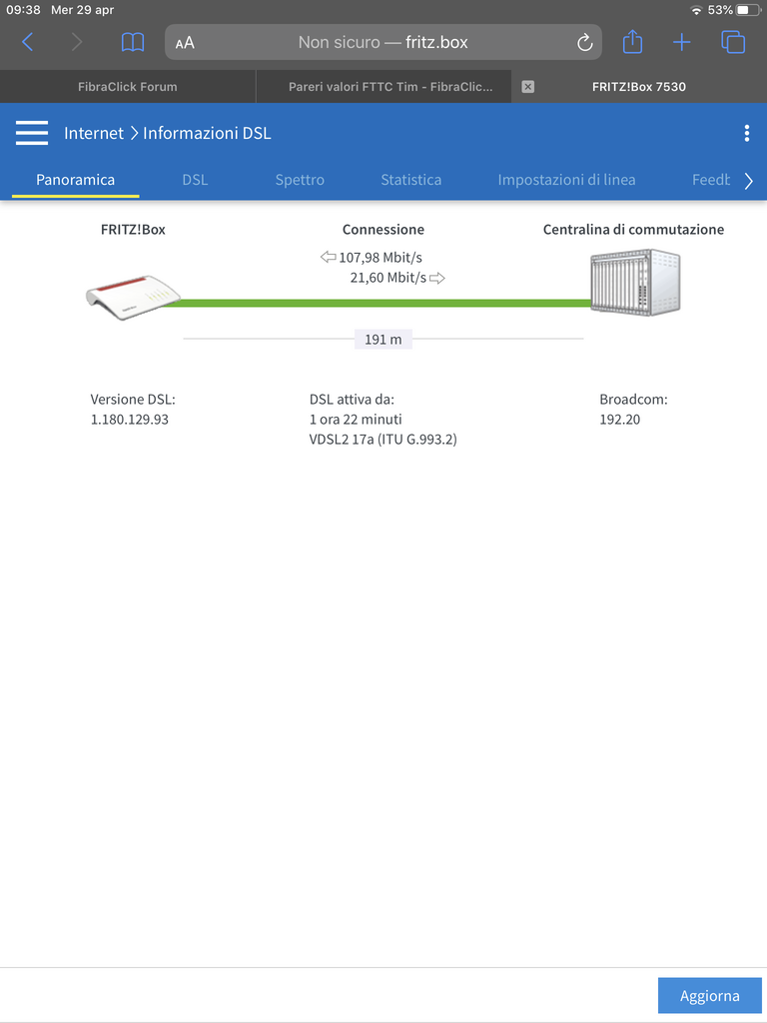Switch to Pareri valori FTTC Tim tab

pyautogui.click(x=384, y=87)
